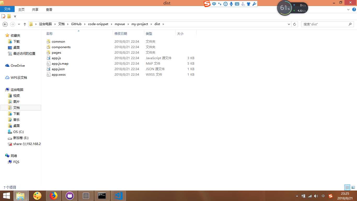Switch to details view layout

tap(347, 187)
